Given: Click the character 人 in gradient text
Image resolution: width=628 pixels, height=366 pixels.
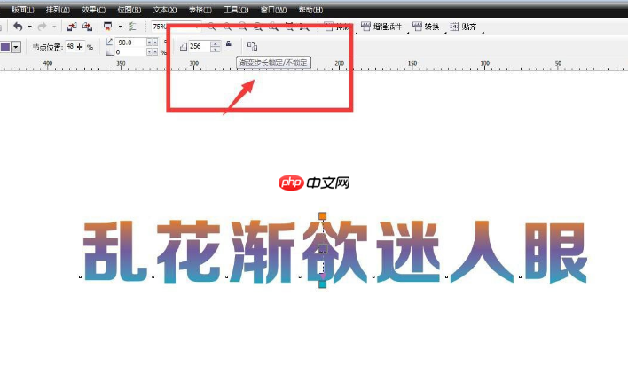Looking at the screenshot, I should point(482,251).
